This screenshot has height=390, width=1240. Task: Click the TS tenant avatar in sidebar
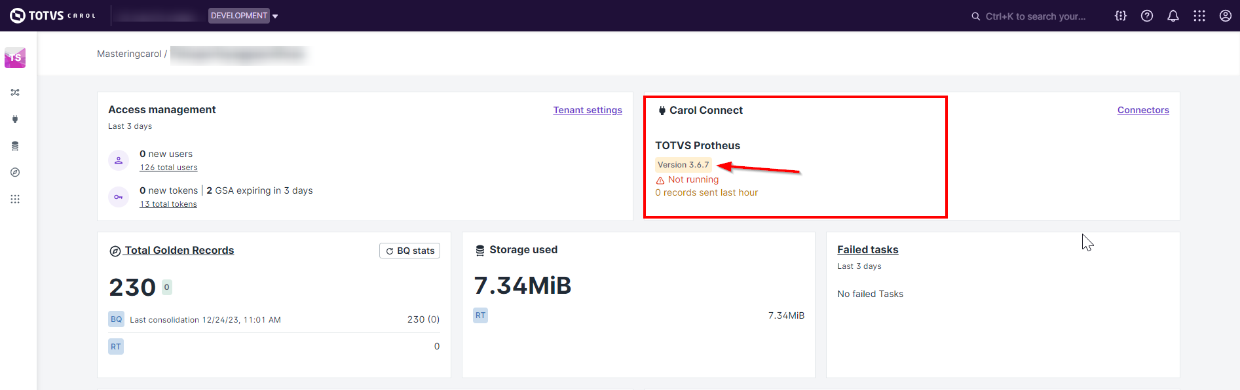(15, 58)
